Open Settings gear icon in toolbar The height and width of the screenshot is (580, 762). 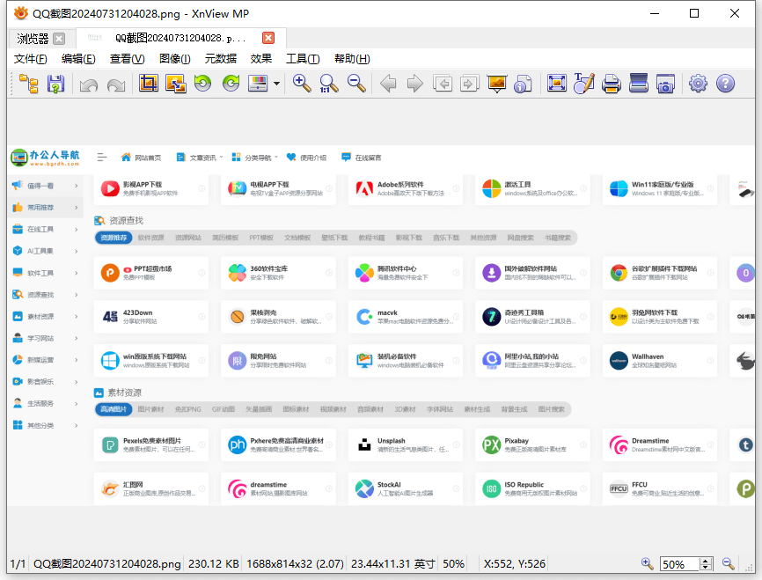tap(698, 84)
